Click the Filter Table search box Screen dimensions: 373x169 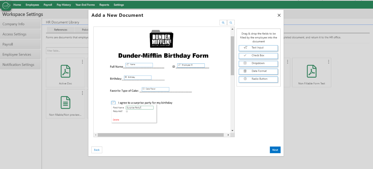tap(67, 51)
